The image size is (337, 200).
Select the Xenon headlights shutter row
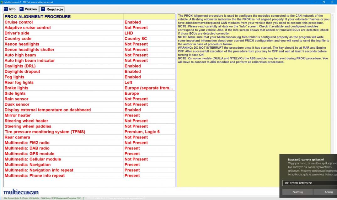(89, 50)
